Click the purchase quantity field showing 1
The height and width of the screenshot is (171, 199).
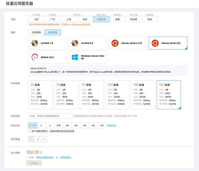(x=38, y=139)
